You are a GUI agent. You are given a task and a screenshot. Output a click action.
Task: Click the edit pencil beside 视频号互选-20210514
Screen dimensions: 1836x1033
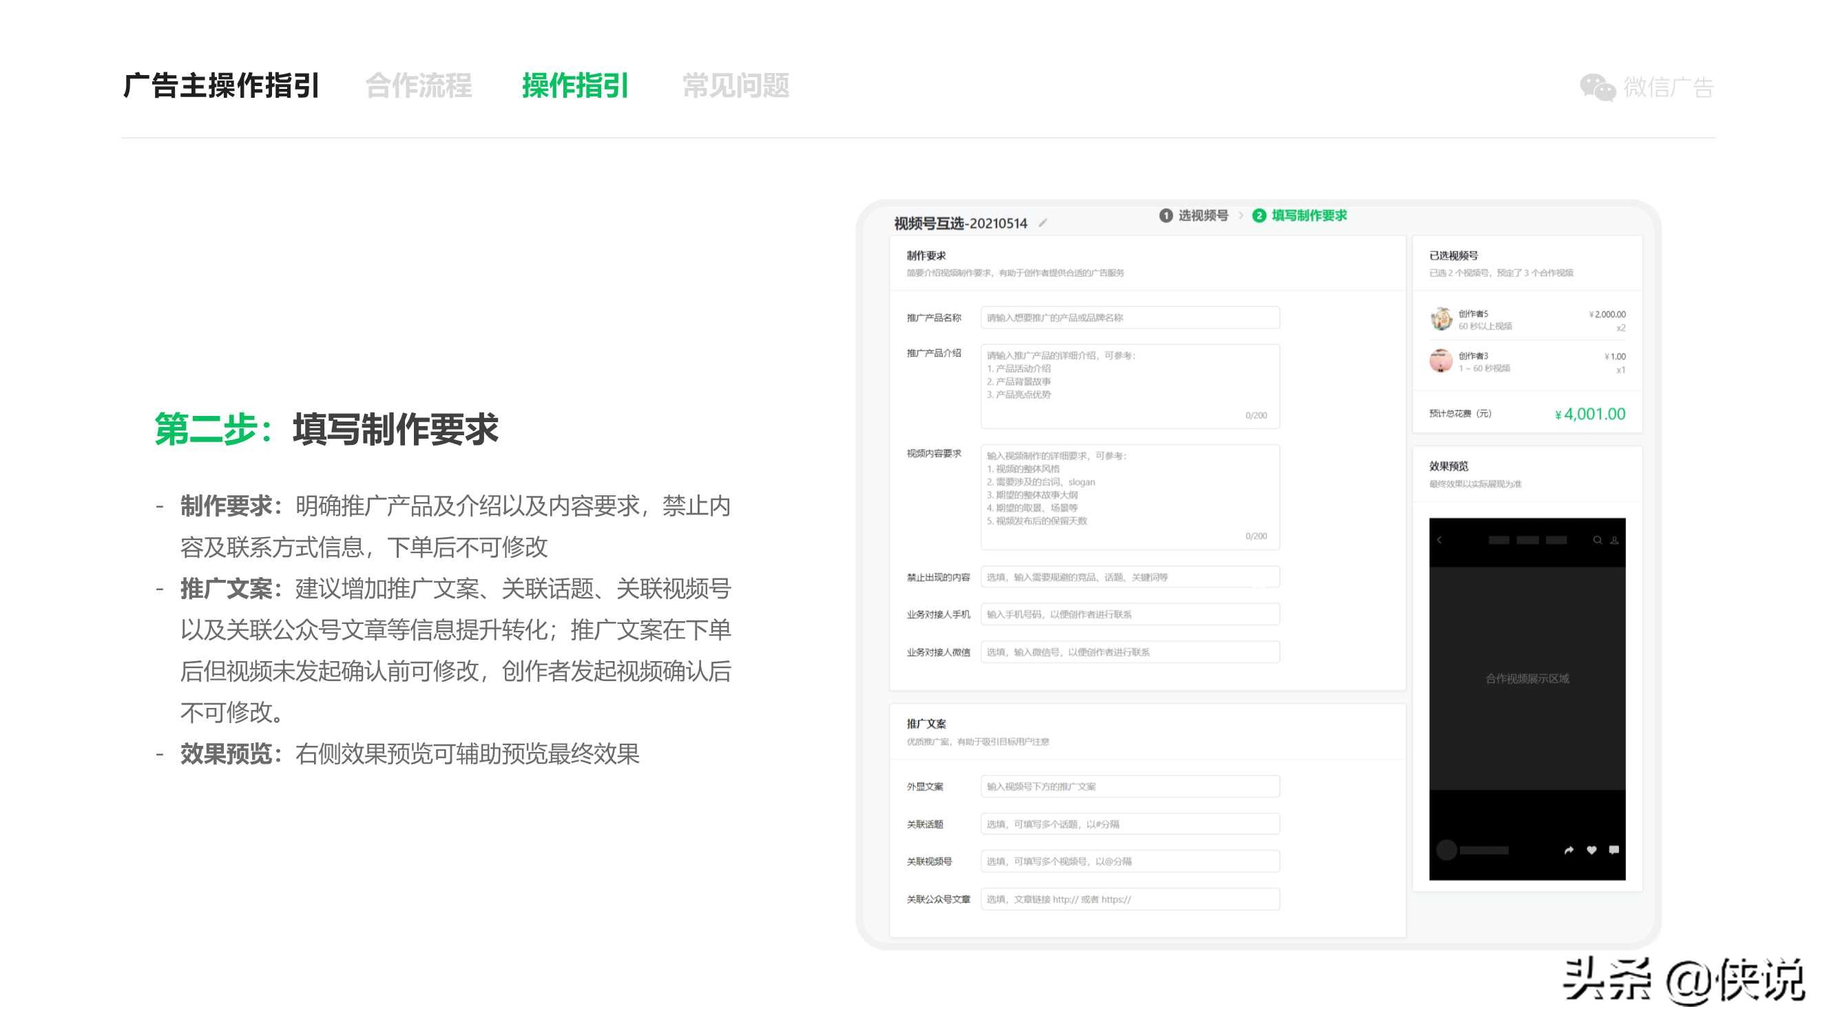pyautogui.click(x=1043, y=223)
